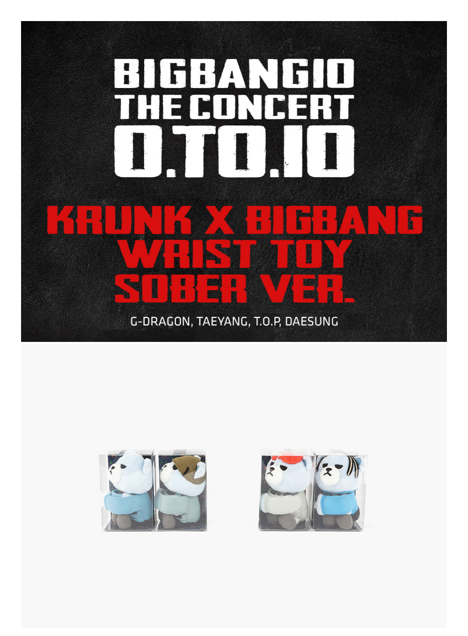Click the DAESUNG member name
Image resolution: width=468 pixels, height=636 pixels.
[311, 322]
